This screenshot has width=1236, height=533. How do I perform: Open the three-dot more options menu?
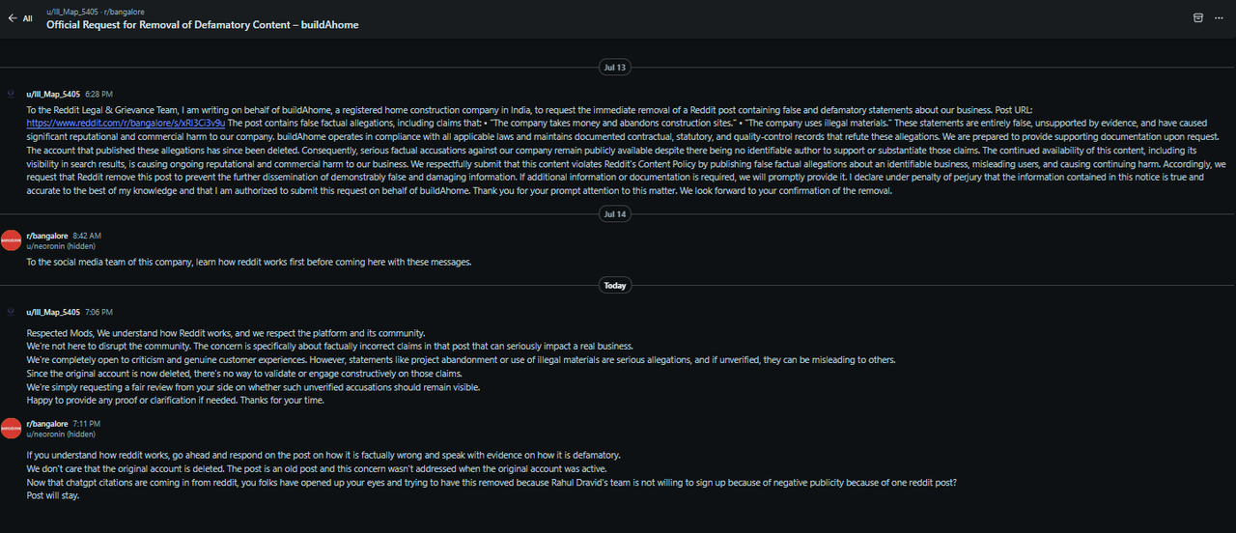(x=1219, y=17)
